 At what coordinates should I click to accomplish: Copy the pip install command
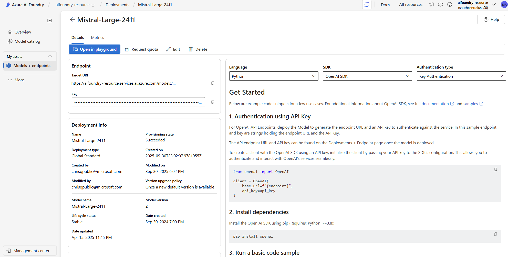(x=495, y=234)
